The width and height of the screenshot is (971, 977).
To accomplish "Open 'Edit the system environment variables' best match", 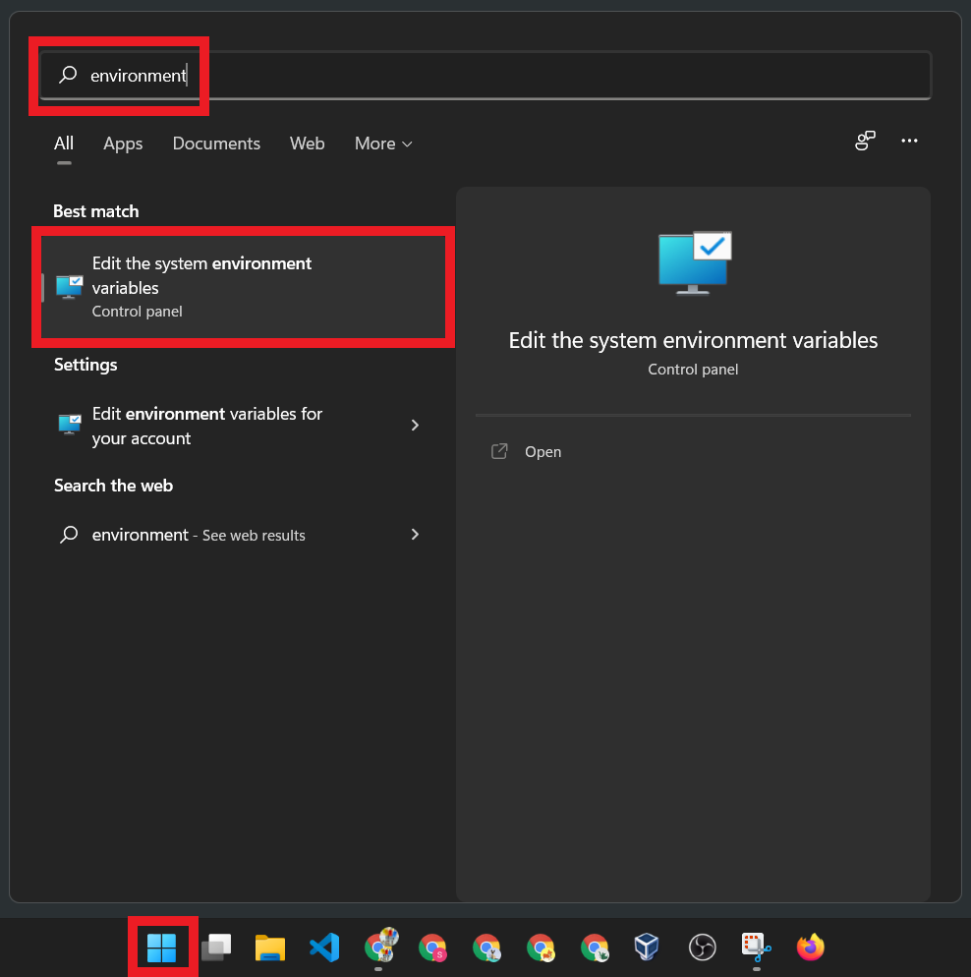I will pyautogui.click(x=244, y=287).
